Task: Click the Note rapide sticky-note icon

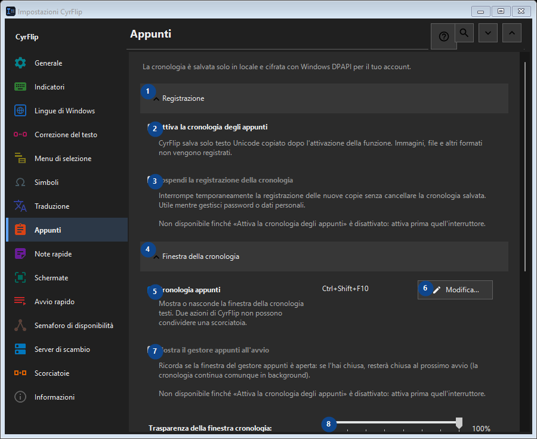Action: pyautogui.click(x=20, y=253)
